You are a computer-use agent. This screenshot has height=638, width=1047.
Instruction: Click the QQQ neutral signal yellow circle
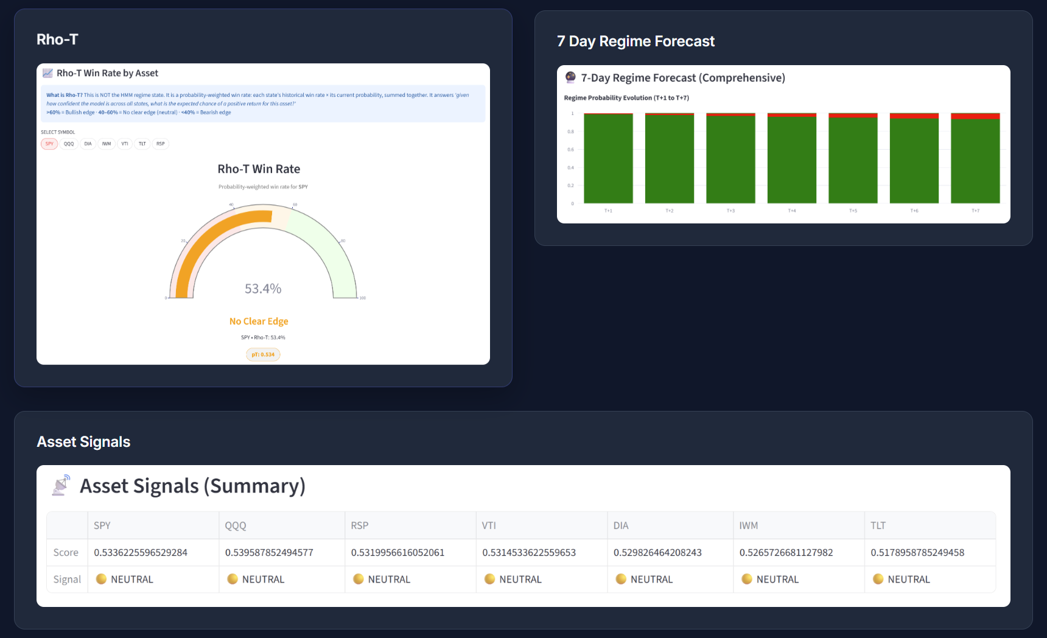pyautogui.click(x=233, y=579)
